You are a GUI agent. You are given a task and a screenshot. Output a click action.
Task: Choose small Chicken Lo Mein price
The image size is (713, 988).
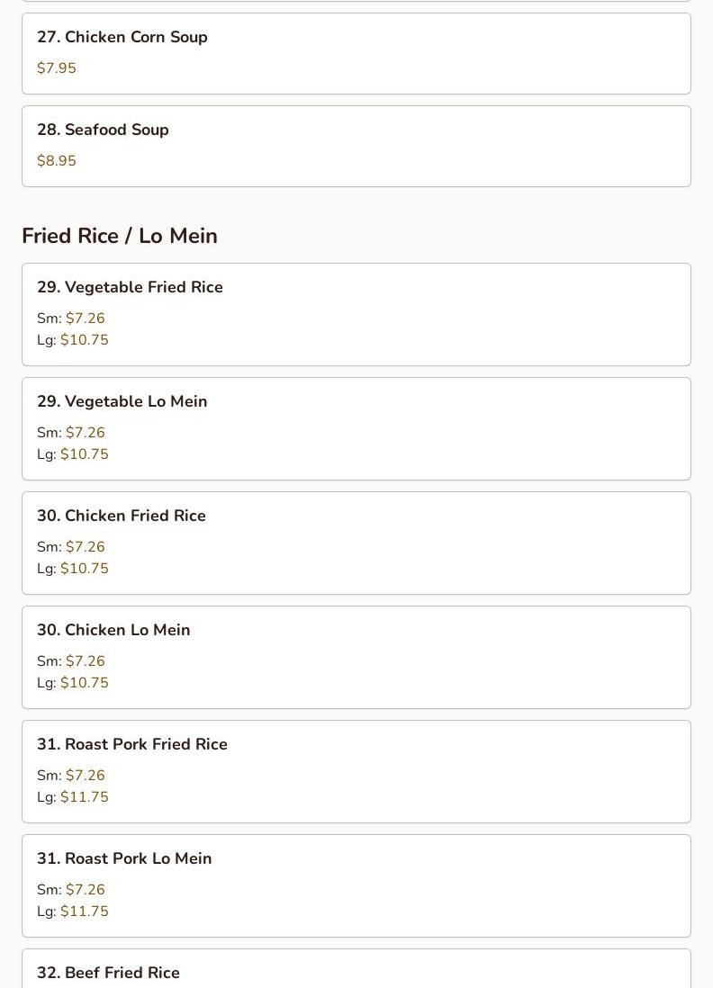(x=85, y=661)
